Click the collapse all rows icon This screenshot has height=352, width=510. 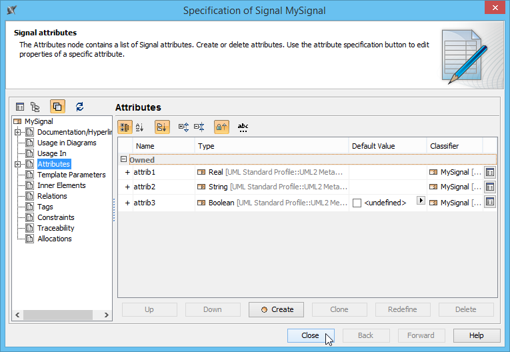point(199,127)
